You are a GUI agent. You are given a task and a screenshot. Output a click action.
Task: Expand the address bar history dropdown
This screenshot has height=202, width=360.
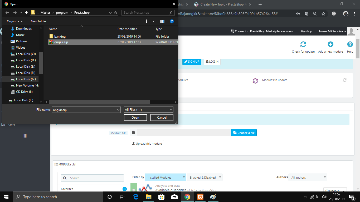point(111,13)
